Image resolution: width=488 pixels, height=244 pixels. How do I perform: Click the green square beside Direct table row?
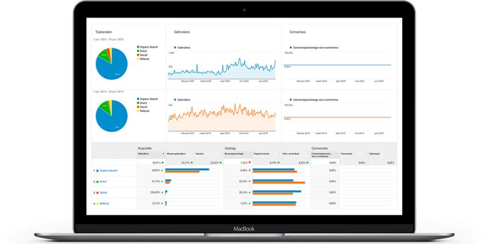98,181
